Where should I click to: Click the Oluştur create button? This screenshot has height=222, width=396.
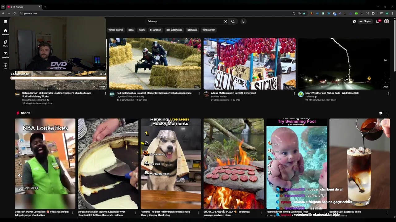(x=365, y=21)
